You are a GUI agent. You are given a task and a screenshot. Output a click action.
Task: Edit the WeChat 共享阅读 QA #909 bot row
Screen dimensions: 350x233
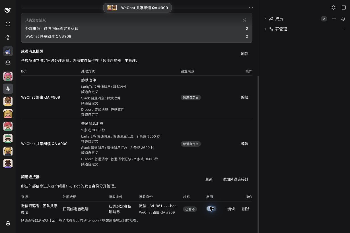(245, 144)
